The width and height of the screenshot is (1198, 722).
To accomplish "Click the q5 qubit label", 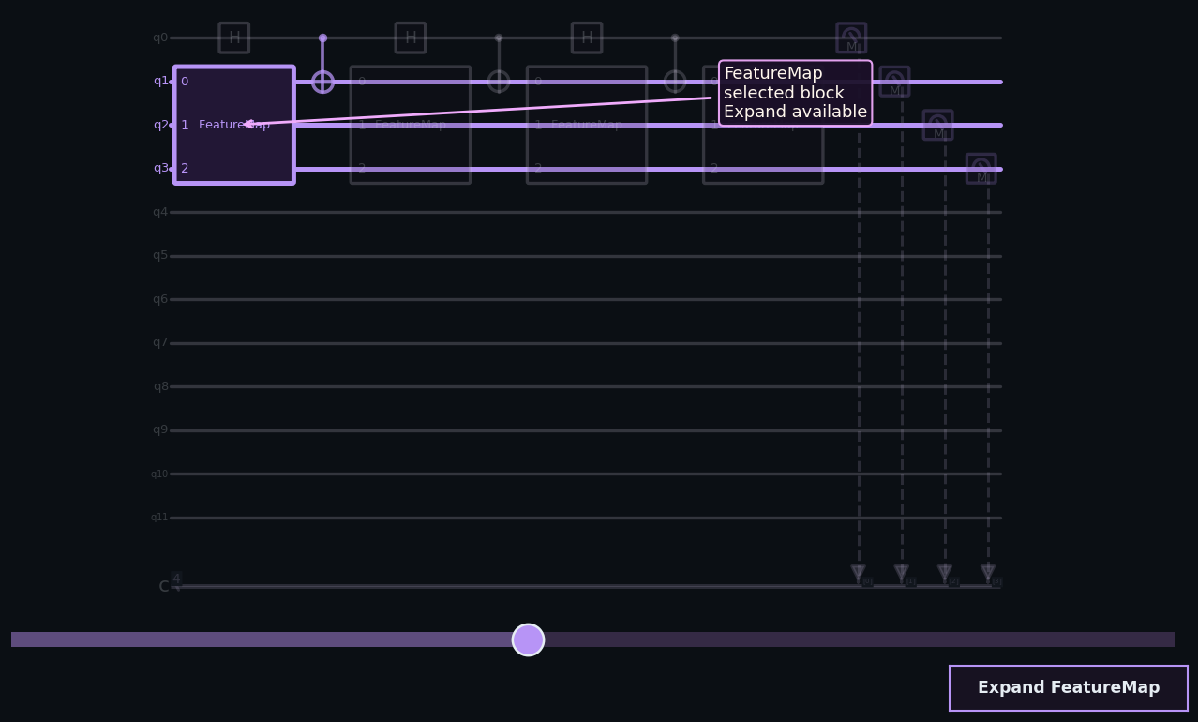I will (160, 256).
